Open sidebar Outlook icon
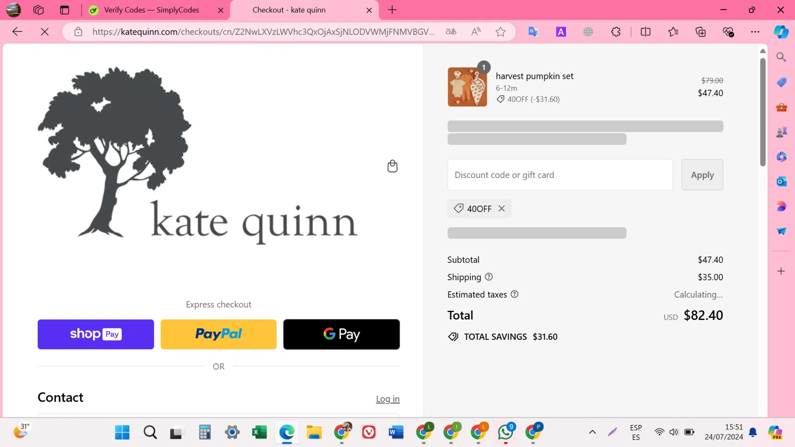Viewport: 795px width, 447px height. 781,182
